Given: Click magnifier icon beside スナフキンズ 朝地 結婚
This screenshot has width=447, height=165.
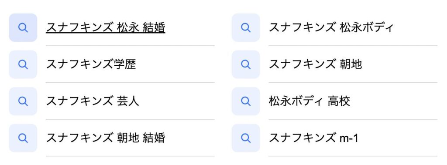Looking at the screenshot, I should [23, 138].
